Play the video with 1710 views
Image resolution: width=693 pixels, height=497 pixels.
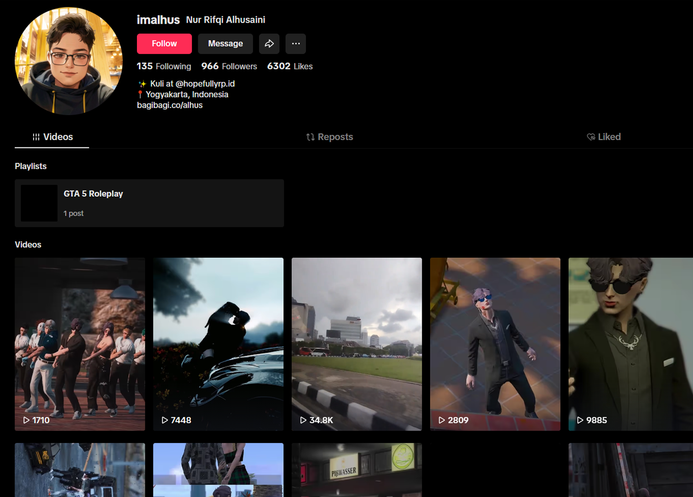[80, 344]
